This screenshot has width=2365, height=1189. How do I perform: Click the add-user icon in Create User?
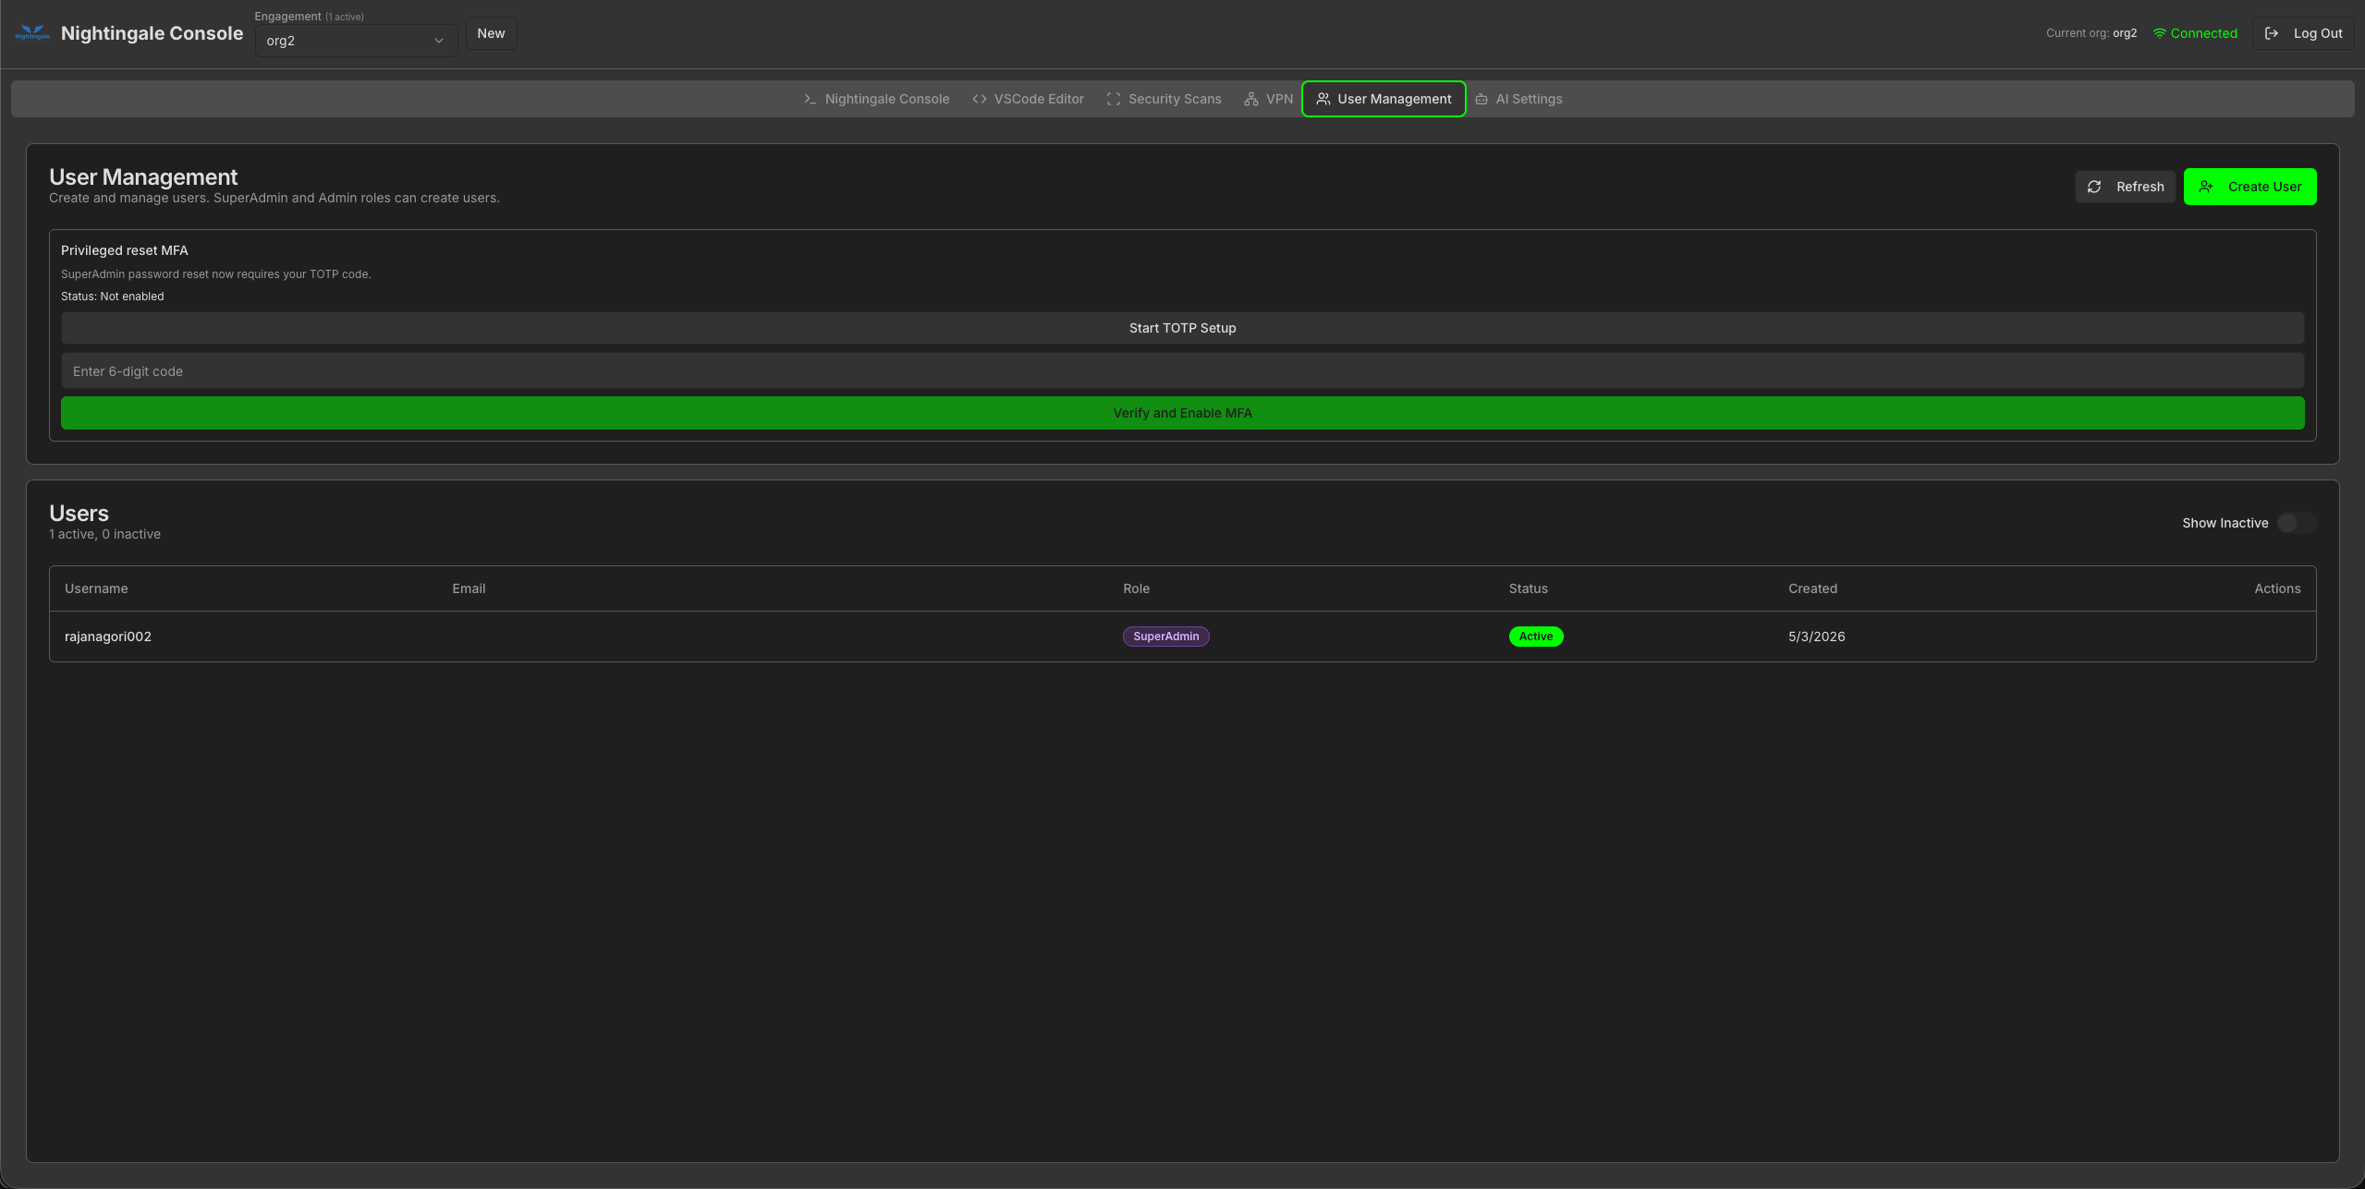click(x=2205, y=187)
